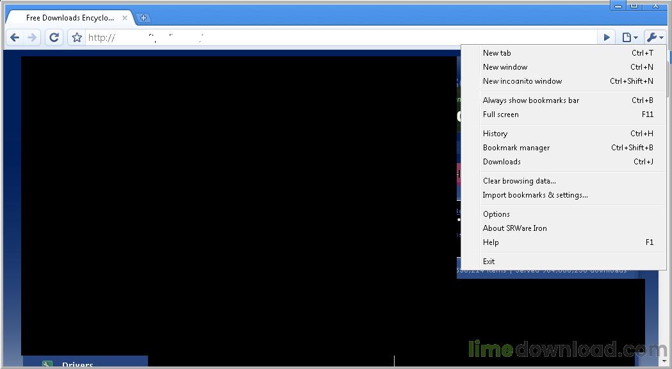
Task: Click the Forward navigation arrow
Action: click(x=33, y=38)
